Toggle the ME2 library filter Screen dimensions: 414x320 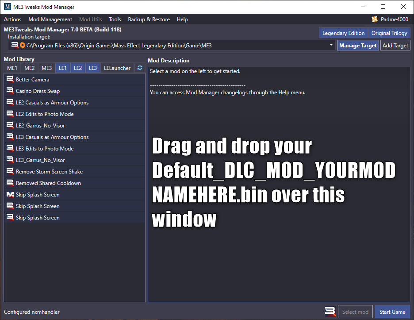click(29, 68)
